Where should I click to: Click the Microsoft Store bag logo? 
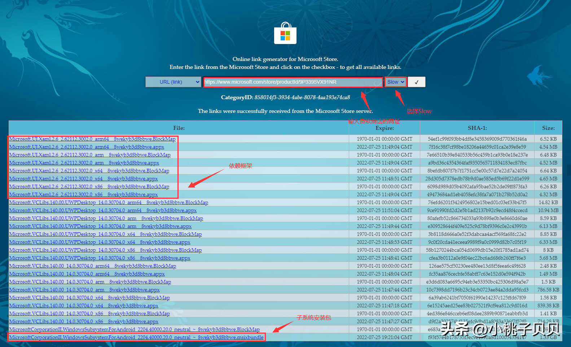[x=285, y=33]
